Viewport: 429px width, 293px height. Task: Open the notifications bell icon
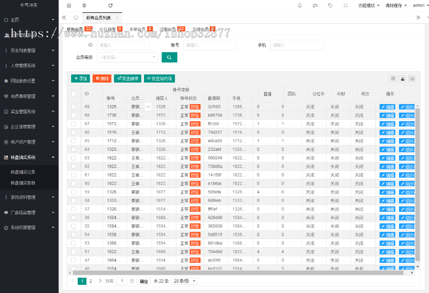pos(300,6)
